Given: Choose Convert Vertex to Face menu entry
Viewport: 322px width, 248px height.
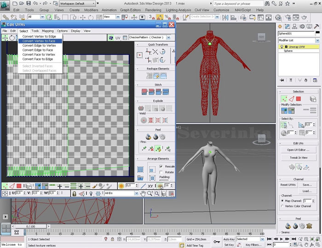Looking at the screenshot, I should coord(40,41).
